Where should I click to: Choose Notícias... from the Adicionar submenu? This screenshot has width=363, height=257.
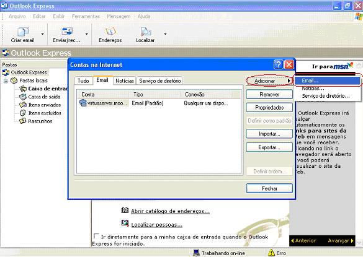coord(328,89)
